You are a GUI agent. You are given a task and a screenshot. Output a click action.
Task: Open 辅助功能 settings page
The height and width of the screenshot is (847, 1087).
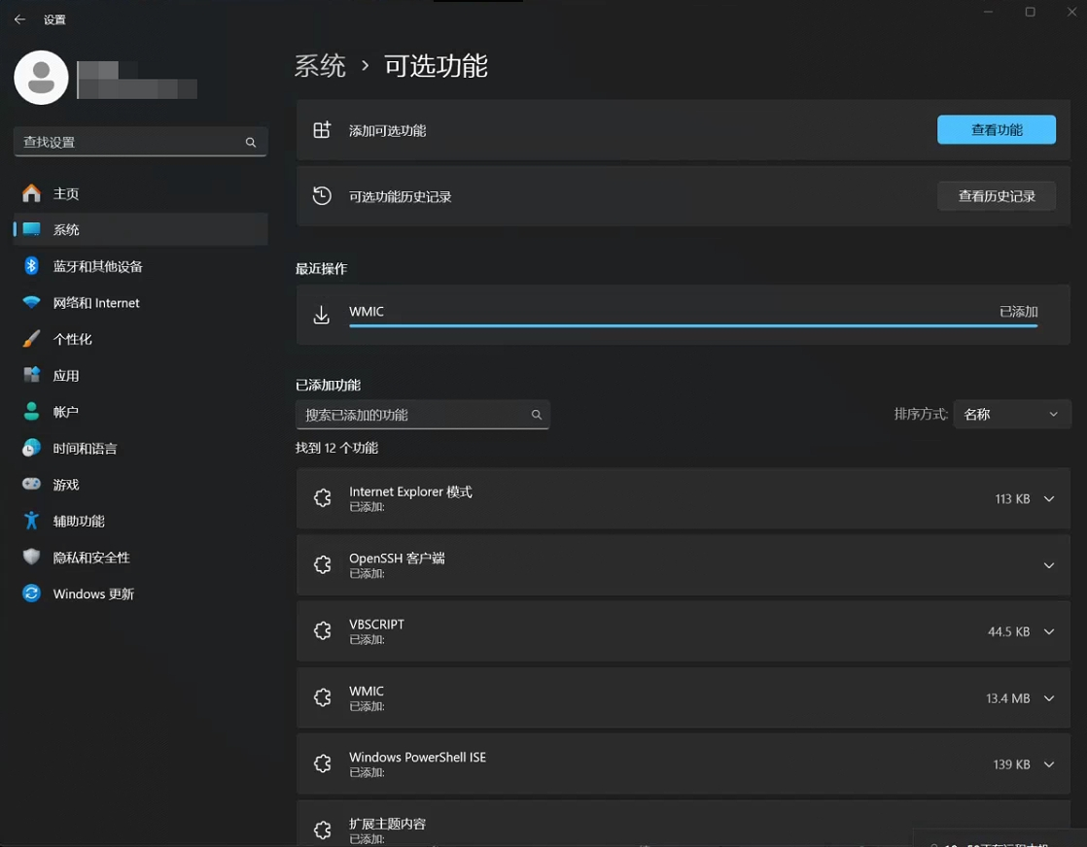141,521
